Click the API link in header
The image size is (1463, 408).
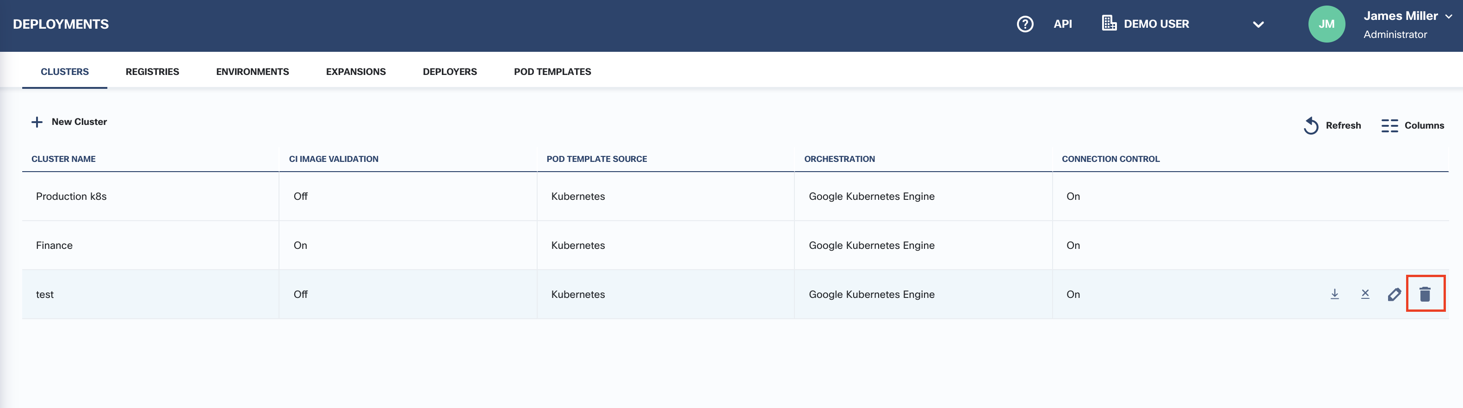click(1063, 24)
